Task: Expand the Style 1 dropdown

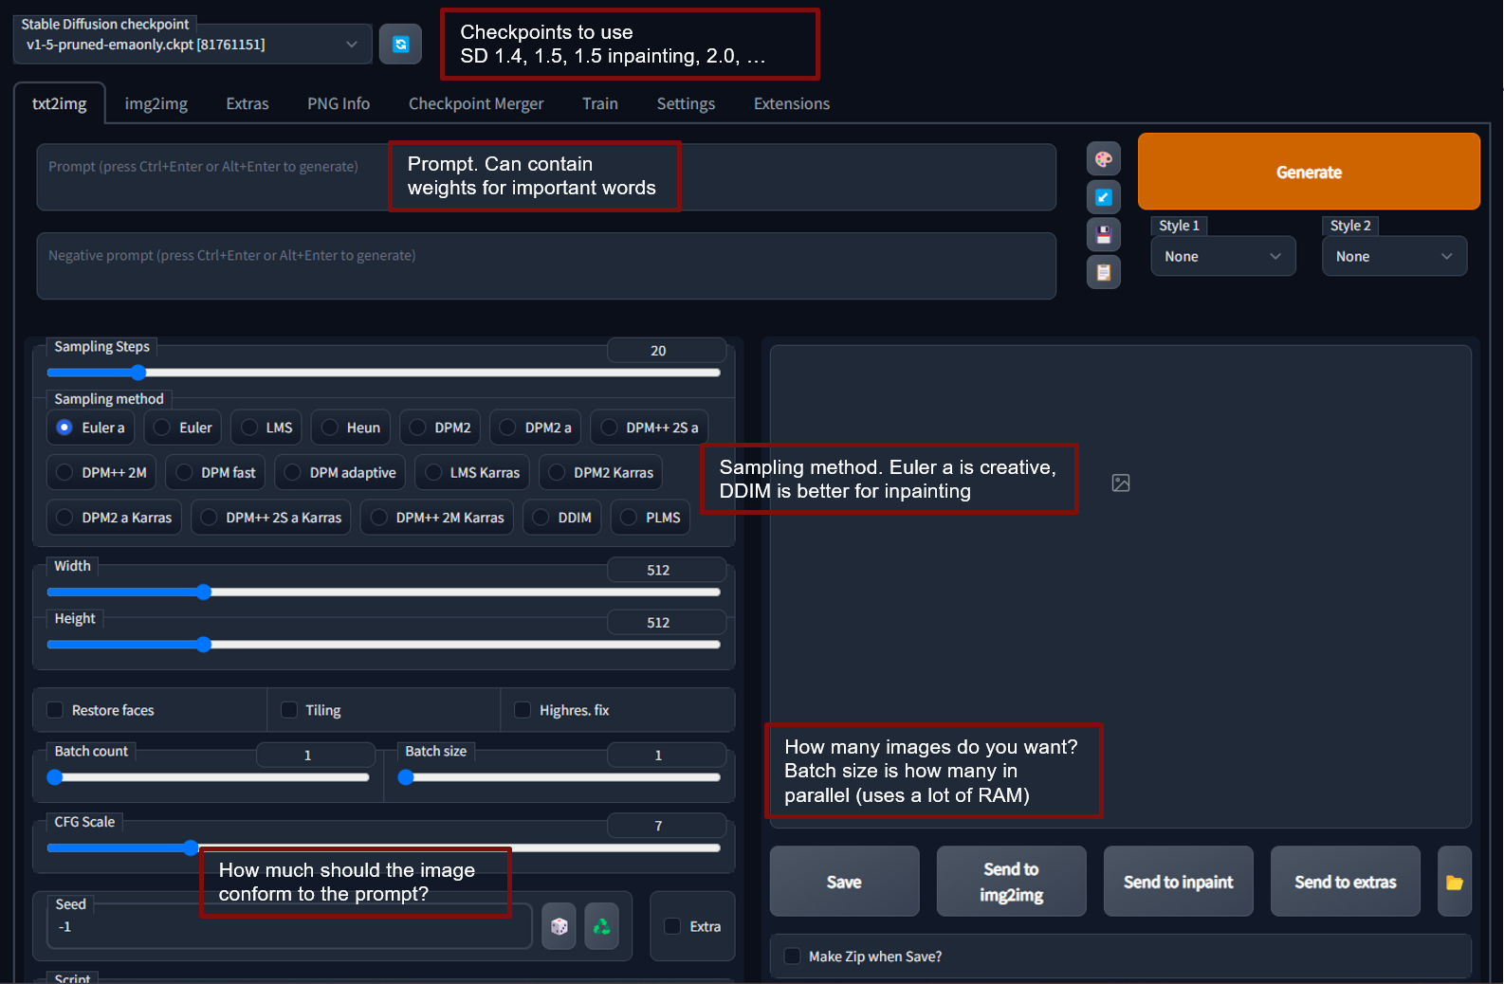Action: [1222, 257]
